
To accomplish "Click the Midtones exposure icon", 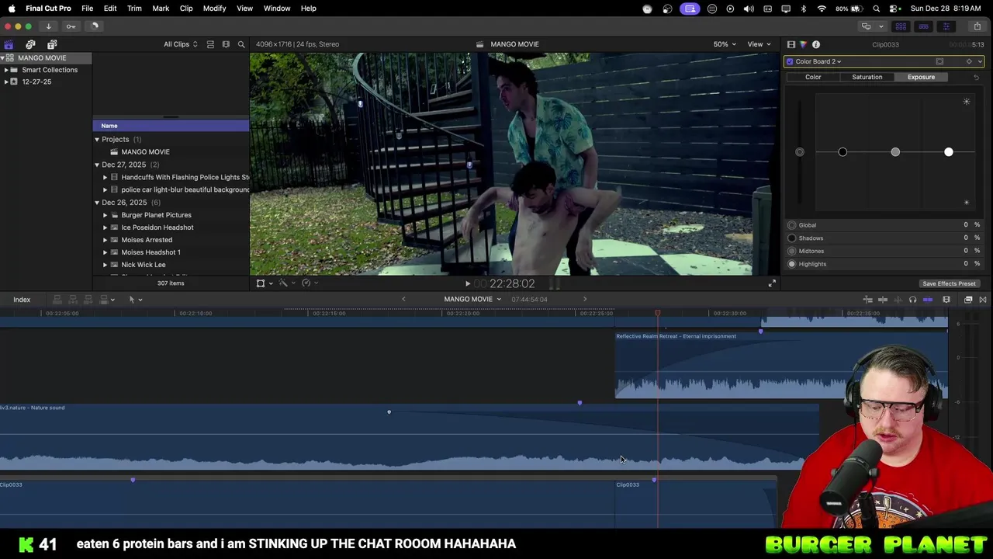I will [x=792, y=251].
